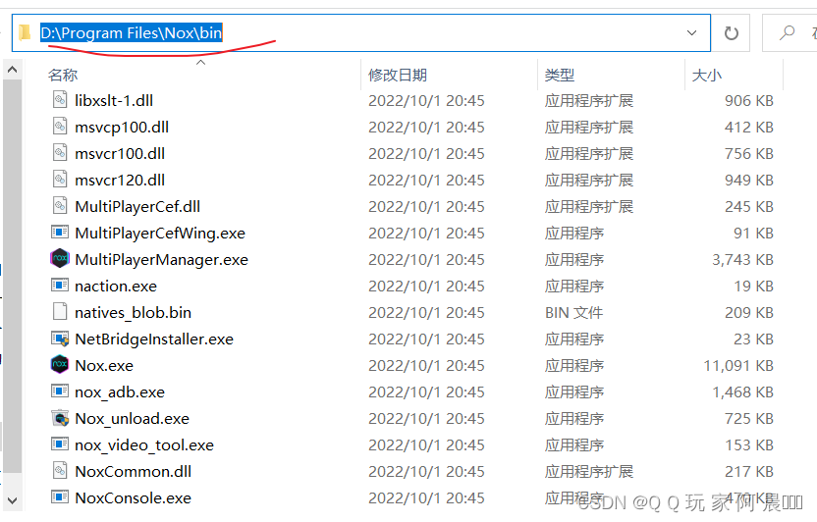Click the msvcr100.dll file icon

[x=60, y=153]
